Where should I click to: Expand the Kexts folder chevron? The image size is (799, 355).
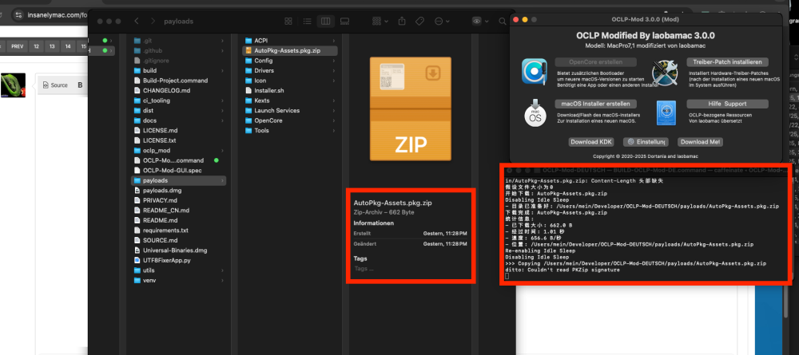[334, 101]
